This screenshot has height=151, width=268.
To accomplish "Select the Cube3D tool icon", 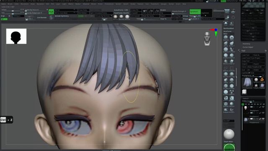I will click(244, 92).
